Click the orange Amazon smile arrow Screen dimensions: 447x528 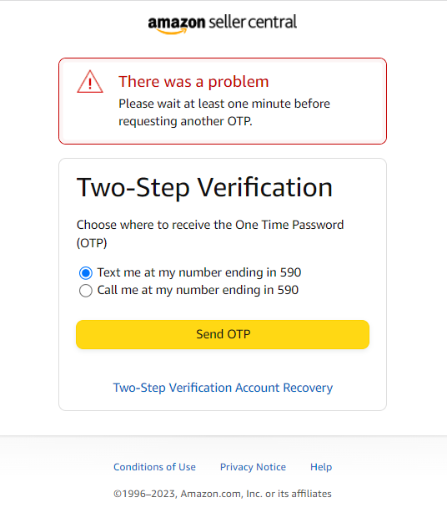172,31
